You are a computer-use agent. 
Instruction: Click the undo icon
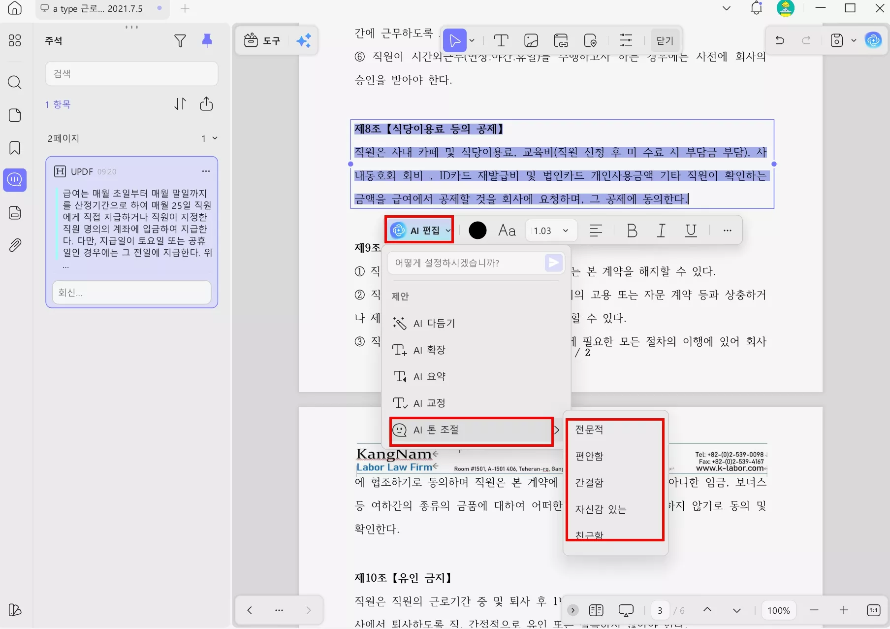click(x=780, y=40)
